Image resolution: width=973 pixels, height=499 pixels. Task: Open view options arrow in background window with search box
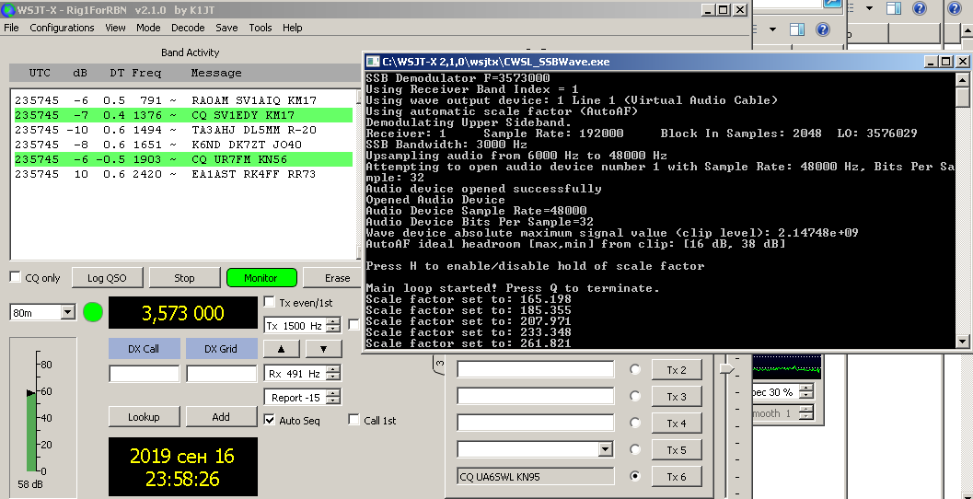(772, 29)
